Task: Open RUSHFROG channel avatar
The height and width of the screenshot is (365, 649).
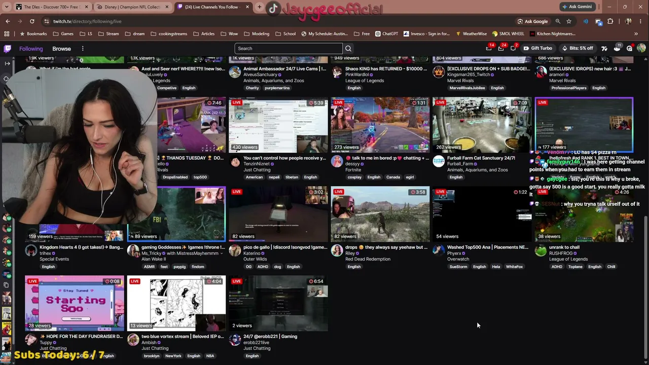Action: coord(540,250)
